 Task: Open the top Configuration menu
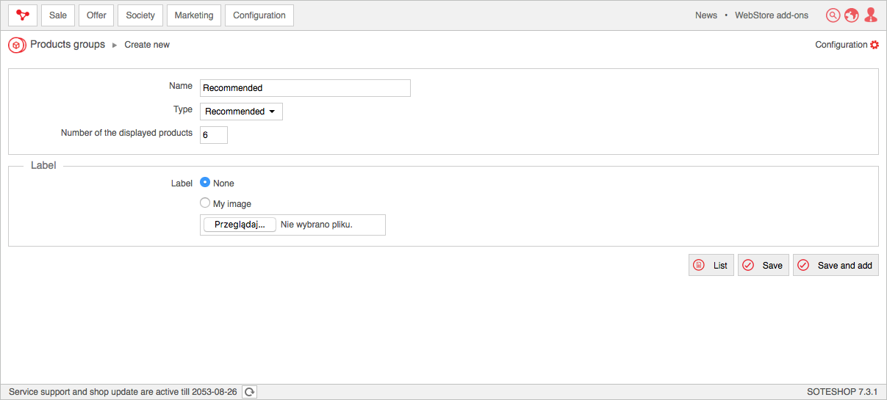(x=259, y=15)
